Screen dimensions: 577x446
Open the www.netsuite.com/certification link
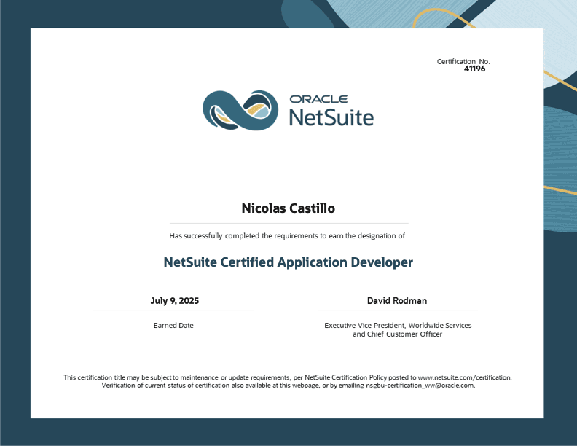464,377
